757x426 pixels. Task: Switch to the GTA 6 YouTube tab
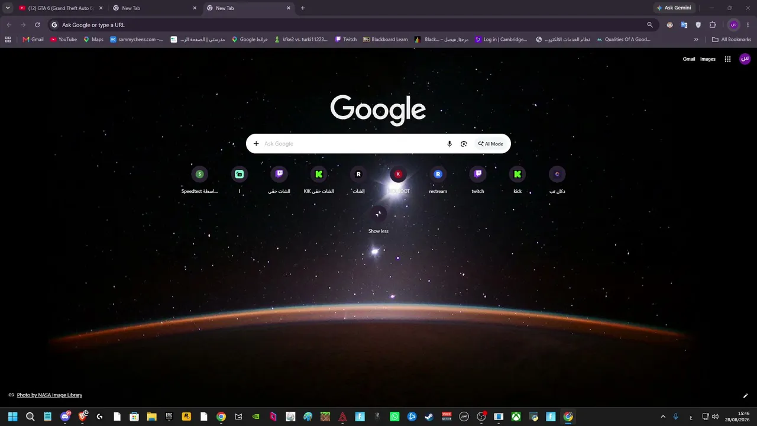(x=61, y=8)
